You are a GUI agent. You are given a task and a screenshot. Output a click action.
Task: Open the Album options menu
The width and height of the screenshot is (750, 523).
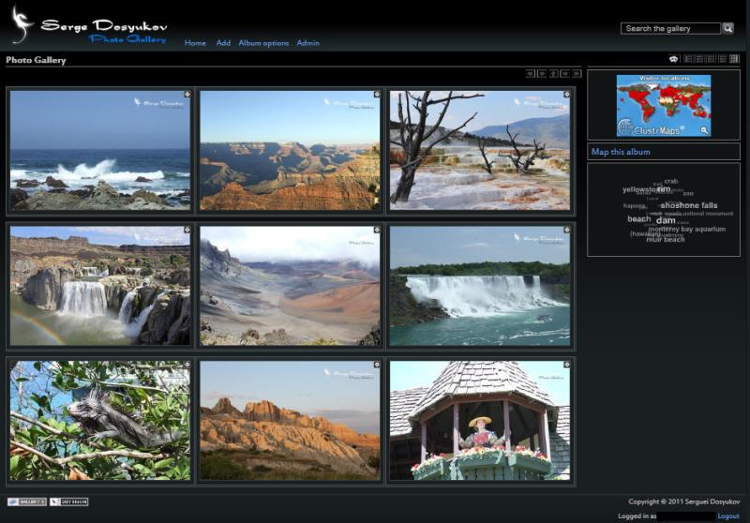pyautogui.click(x=263, y=43)
